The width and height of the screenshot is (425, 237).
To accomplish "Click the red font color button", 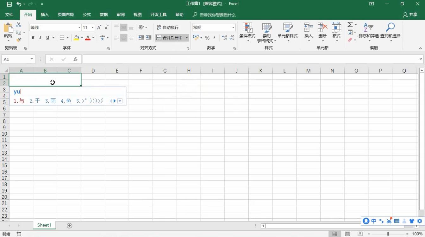I will coord(88,38).
